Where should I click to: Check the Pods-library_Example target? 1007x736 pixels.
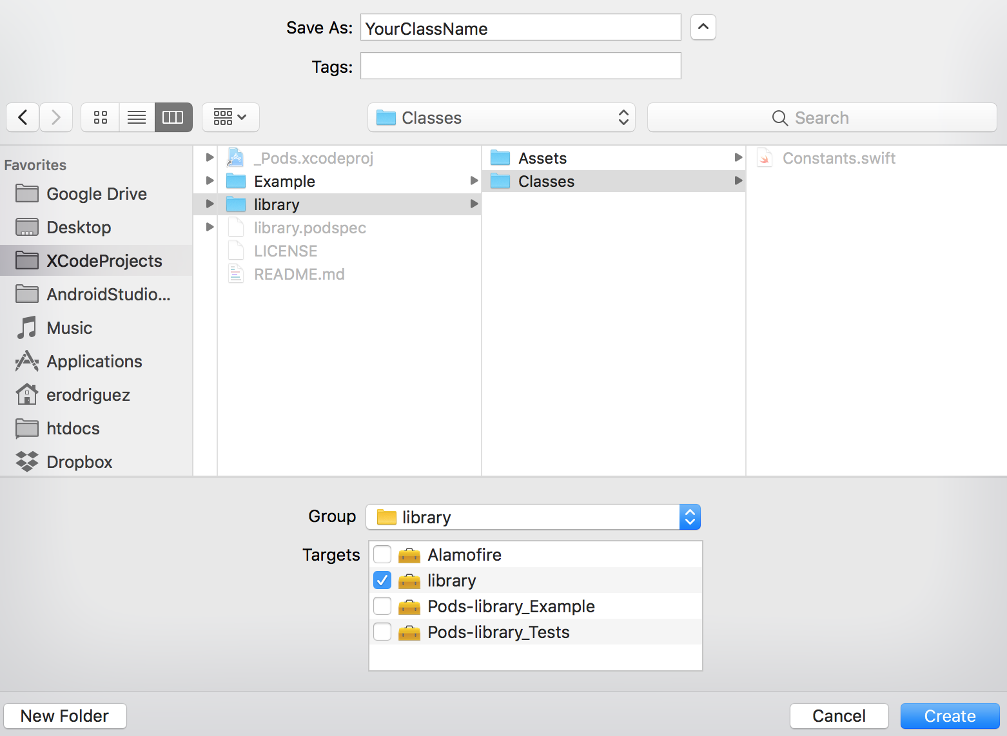pos(382,606)
